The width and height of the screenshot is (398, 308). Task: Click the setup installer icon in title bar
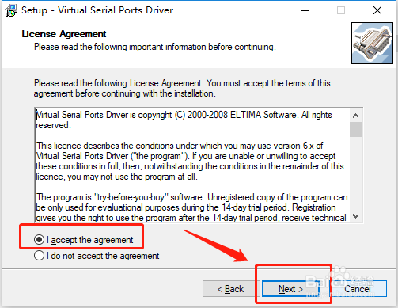pyautogui.click(x=11, y=10)
